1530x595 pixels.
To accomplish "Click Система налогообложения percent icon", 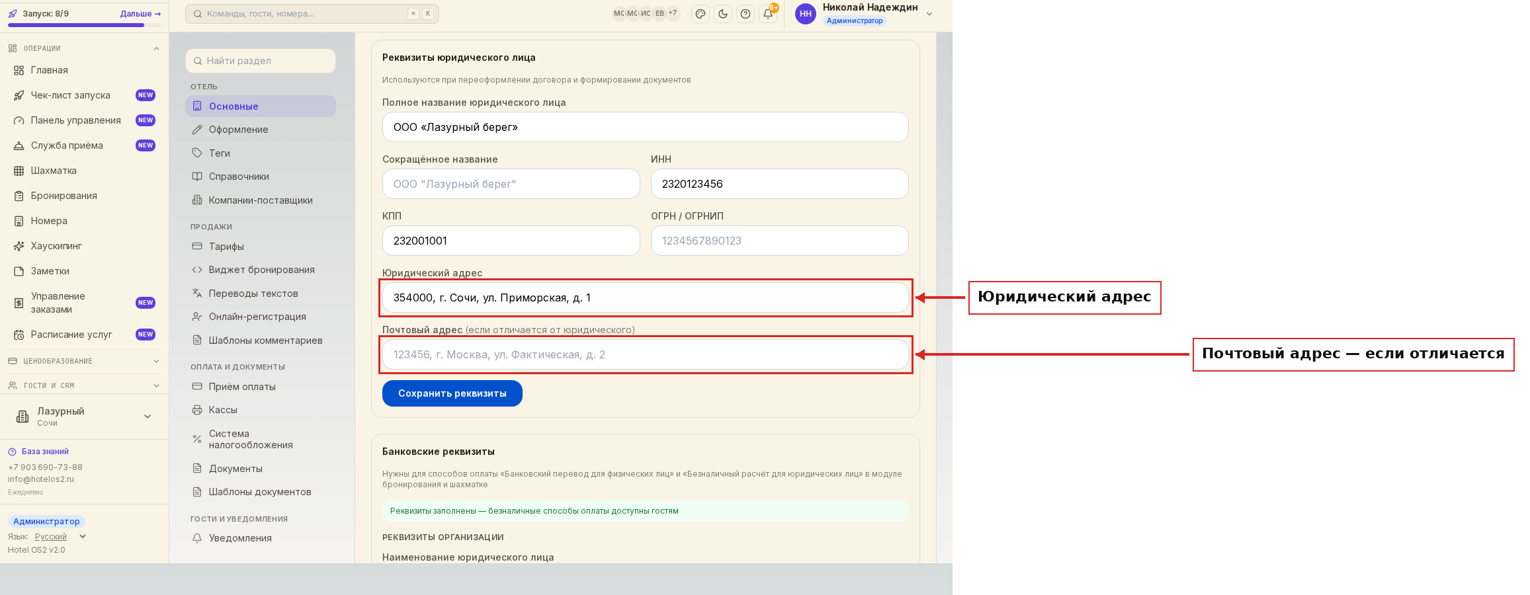I will click(197, 439).
